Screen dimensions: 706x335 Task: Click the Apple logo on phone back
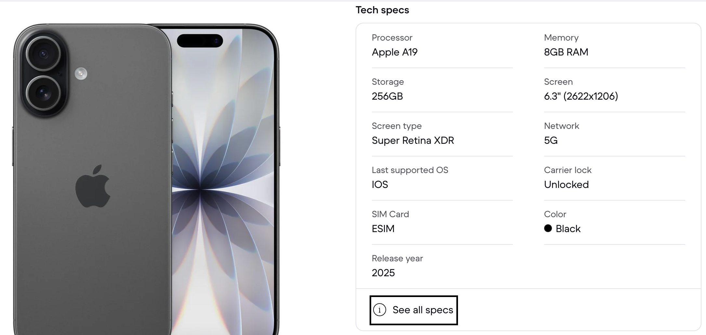tap(93, 186)
